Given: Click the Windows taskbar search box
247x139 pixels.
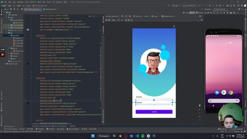Looking at the screenshot, I should pyautogui.click(x=104, y=136).
